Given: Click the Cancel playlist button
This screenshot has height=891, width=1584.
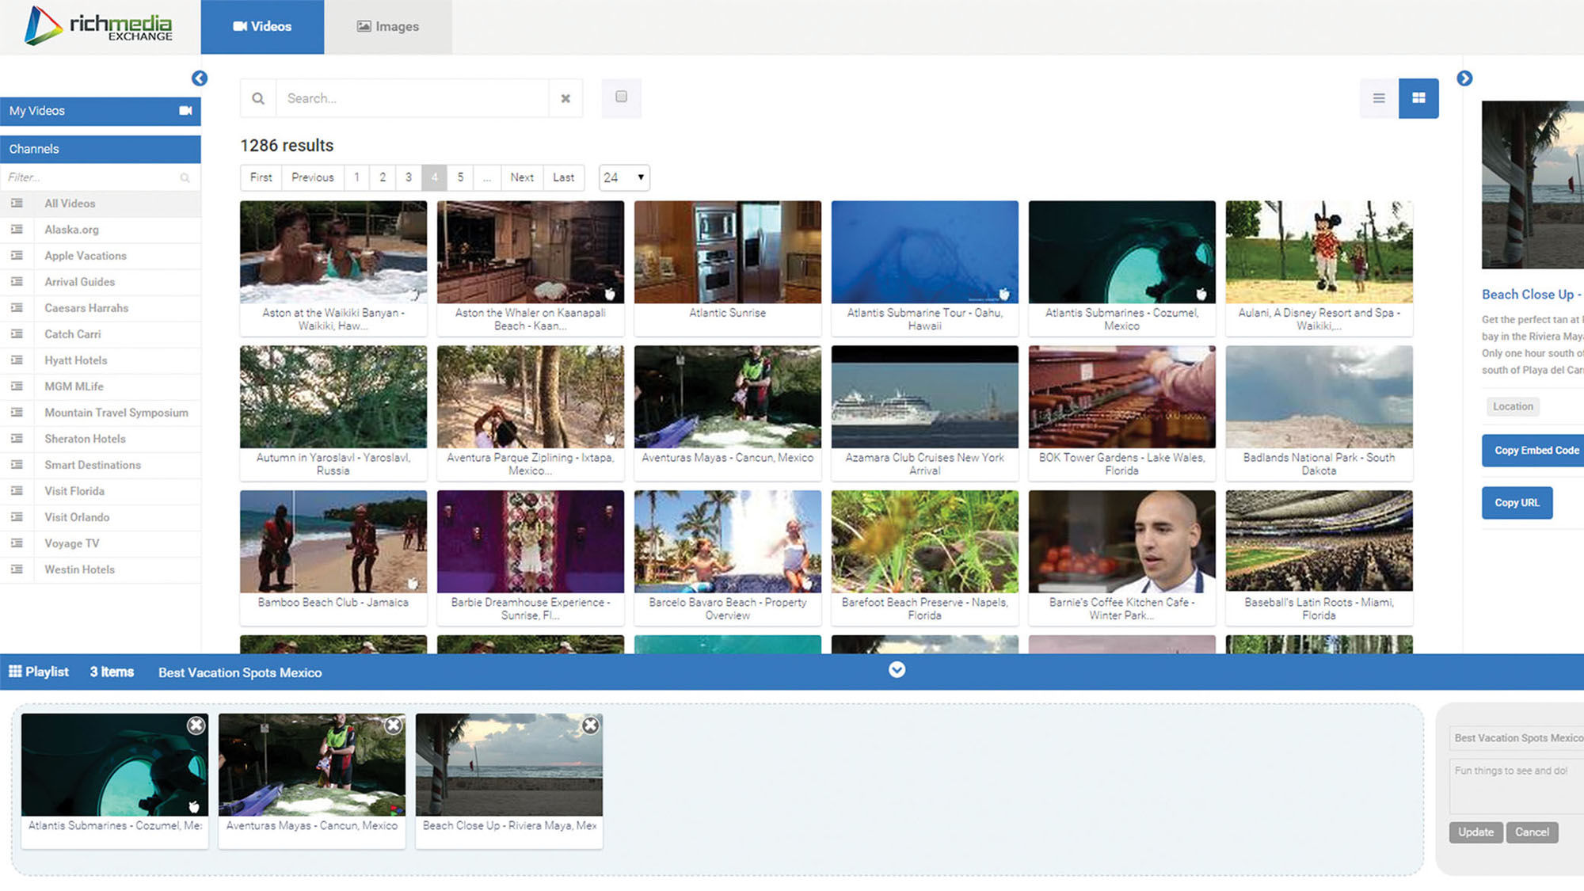Looking at the screenshot, I should point(1532,832).
